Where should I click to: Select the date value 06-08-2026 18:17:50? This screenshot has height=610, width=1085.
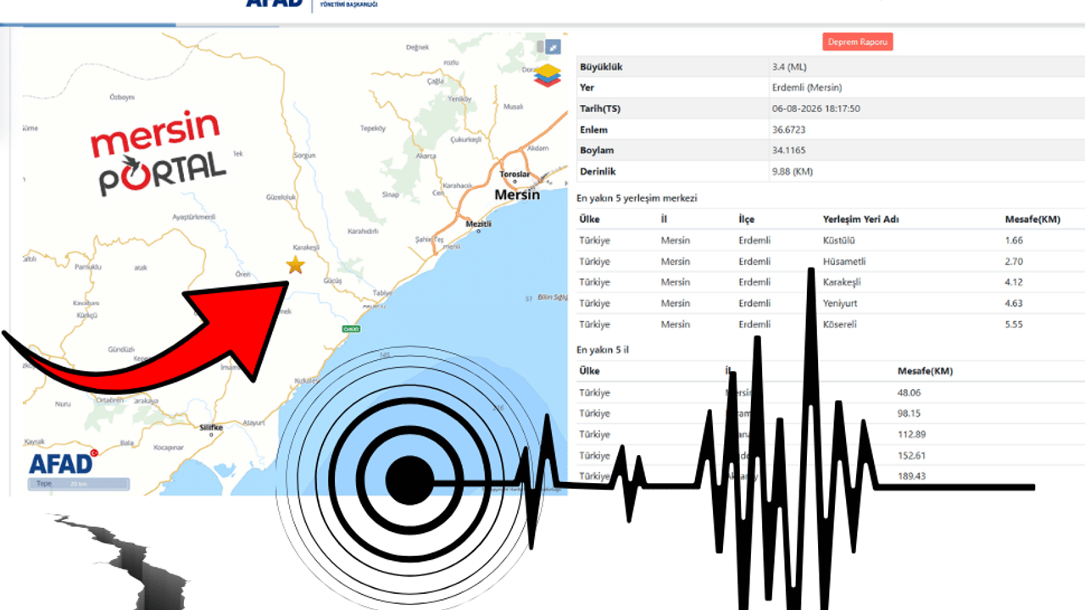click(815, 108)
